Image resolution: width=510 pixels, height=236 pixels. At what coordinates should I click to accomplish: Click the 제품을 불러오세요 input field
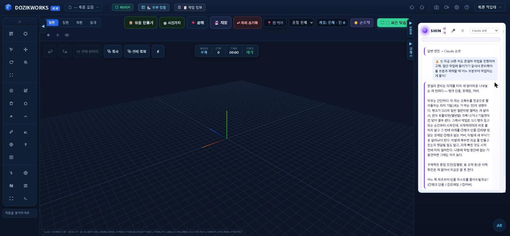point(20,213)
